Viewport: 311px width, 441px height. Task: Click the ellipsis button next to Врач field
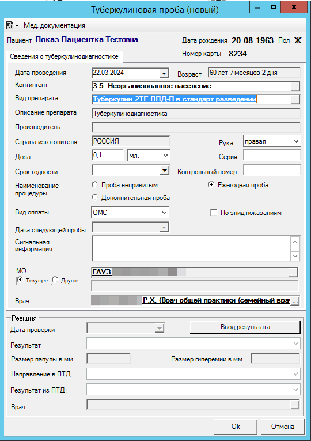click(x=295, y=301)
